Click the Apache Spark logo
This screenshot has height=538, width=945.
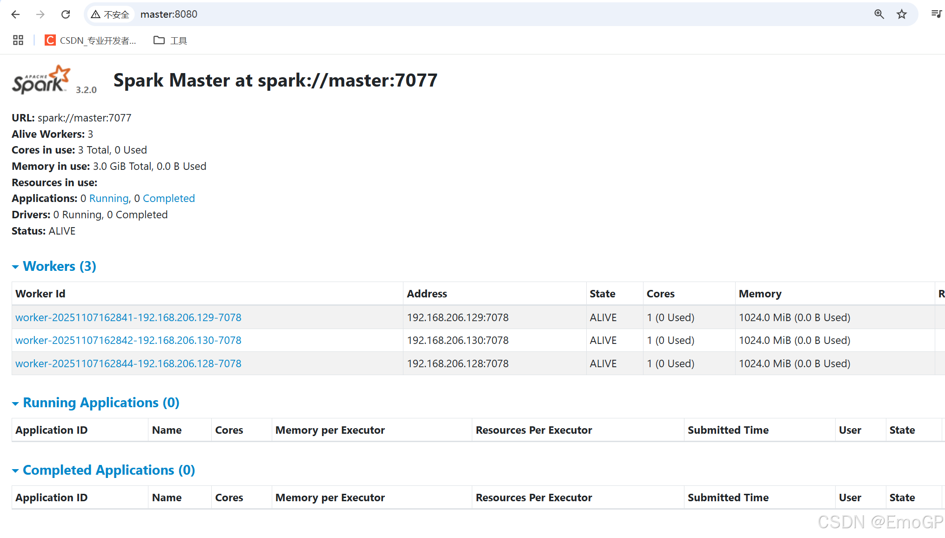pyautogui.click(x=41, y=80)
